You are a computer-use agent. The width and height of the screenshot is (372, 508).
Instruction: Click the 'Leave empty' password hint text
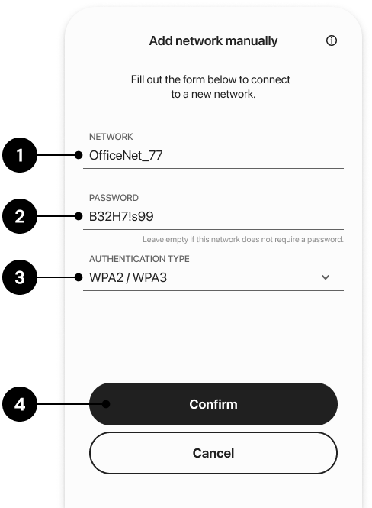coord(243,239)
